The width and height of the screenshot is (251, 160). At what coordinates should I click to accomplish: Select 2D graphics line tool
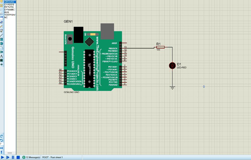[x=2, y=35]
